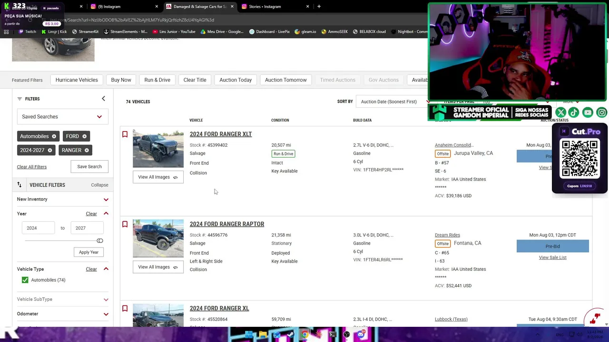The image size is (609, 342).
Task: Apply the Buy Now featured filter
Action: click(x=121, y=80)
